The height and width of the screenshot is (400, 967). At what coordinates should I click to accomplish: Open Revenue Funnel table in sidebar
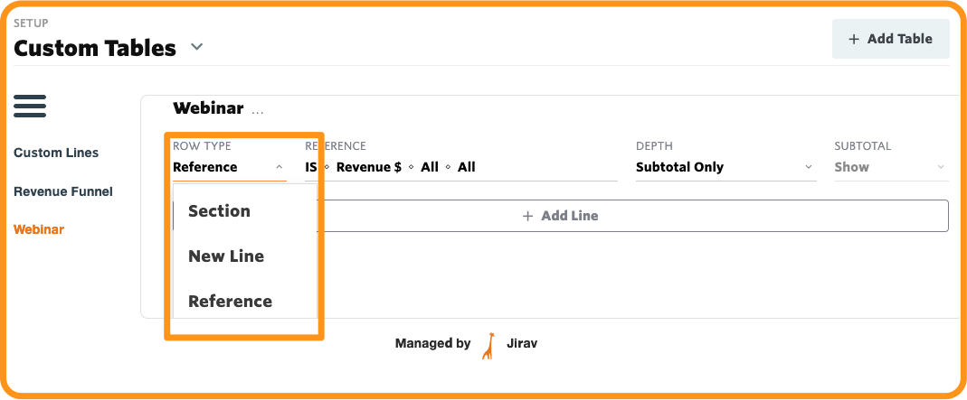(63, 191)
